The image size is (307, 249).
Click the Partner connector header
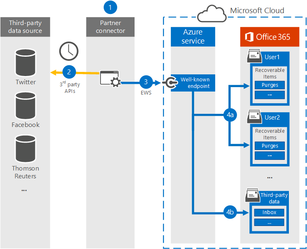click(110, 27)
